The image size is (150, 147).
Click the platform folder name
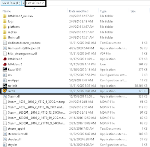(x=14, y=27)
